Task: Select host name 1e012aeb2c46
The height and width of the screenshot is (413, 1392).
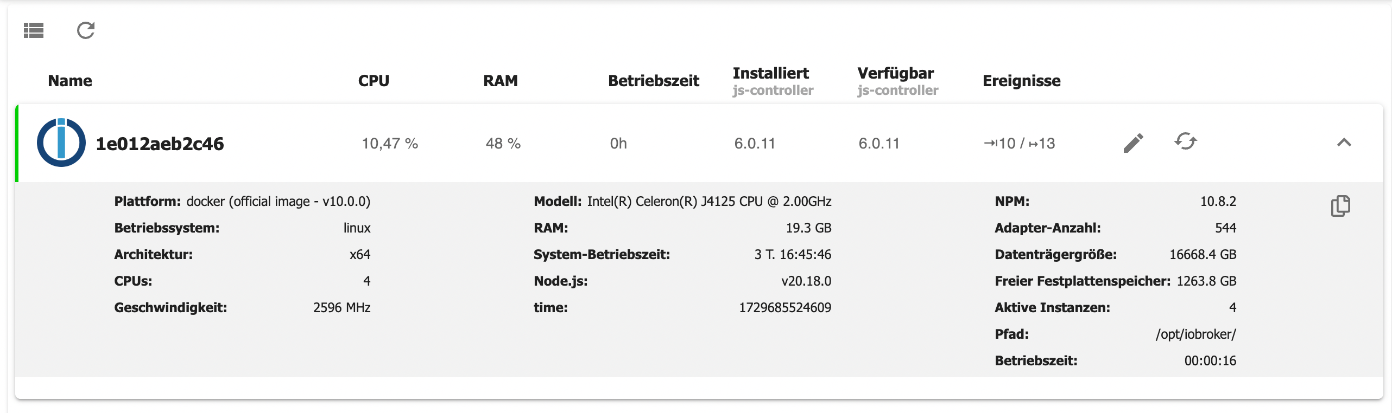Action: tap(160, 144)
